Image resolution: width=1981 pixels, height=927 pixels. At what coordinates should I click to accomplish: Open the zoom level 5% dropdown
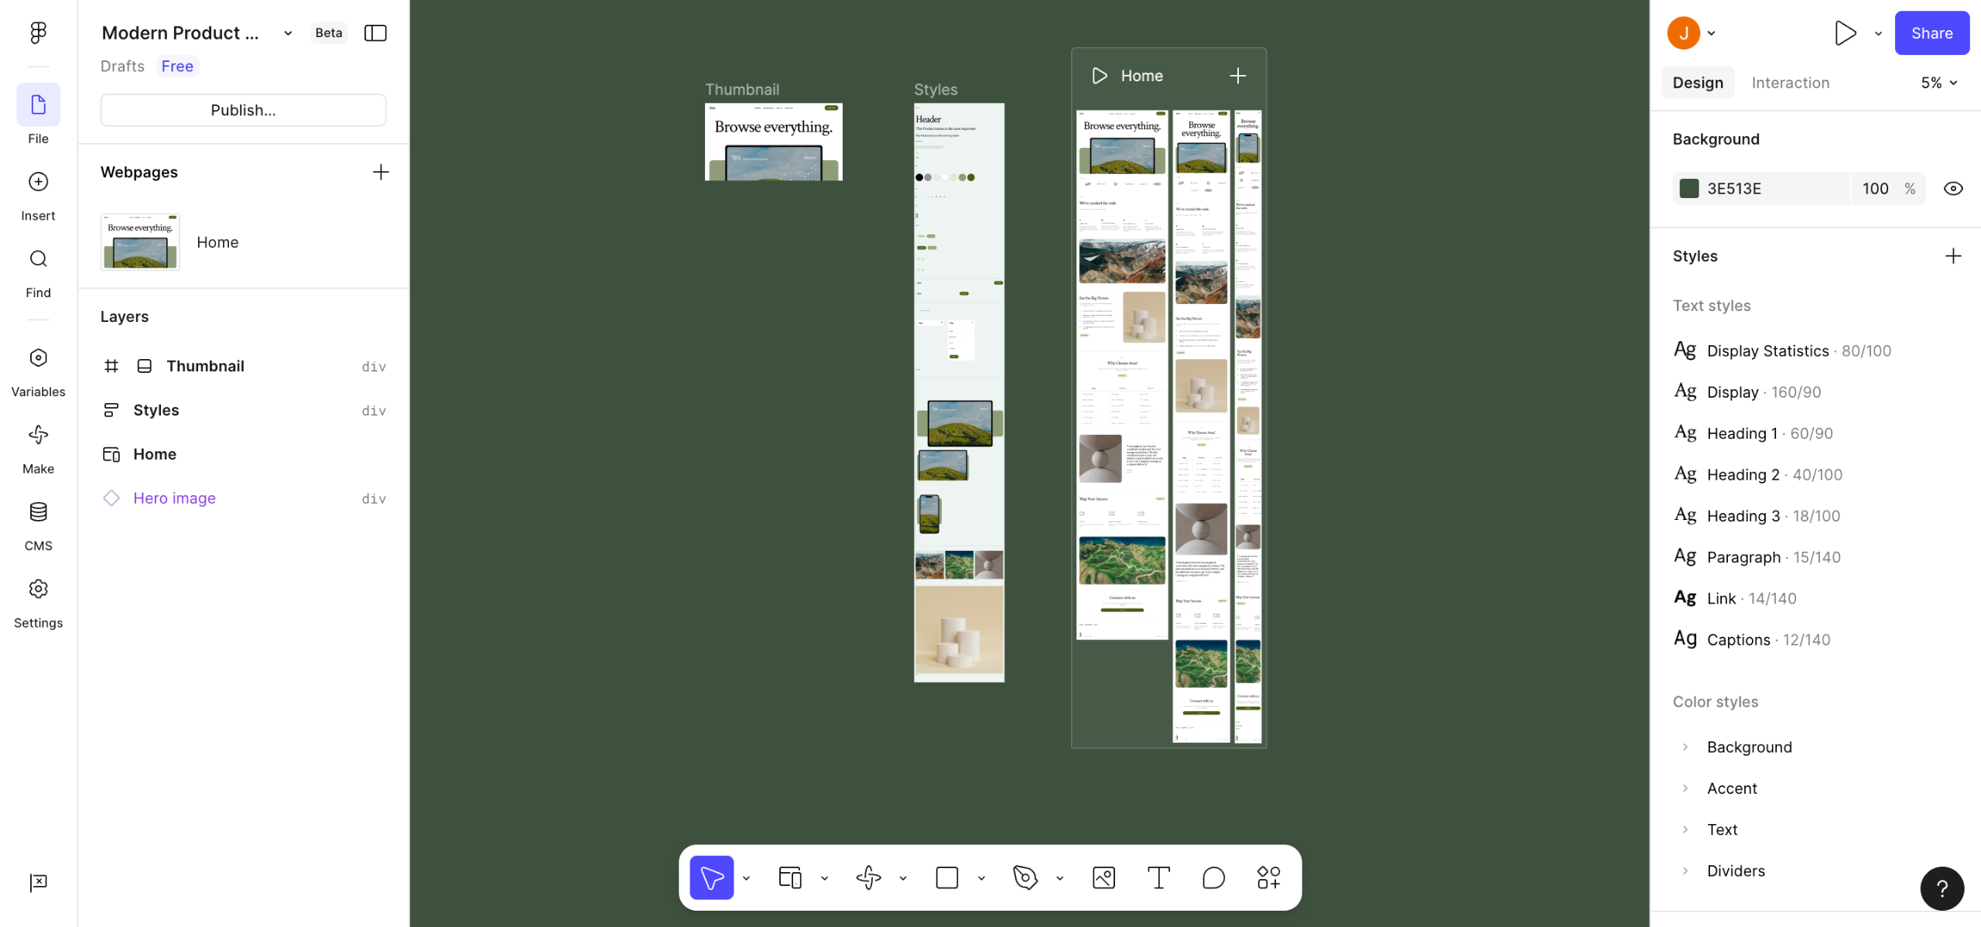point(1938,83)
